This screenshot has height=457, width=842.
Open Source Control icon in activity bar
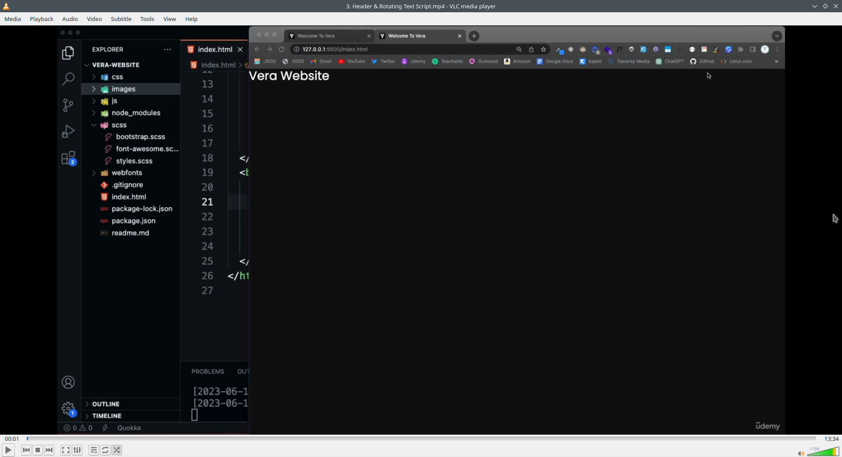pos(68,105)
